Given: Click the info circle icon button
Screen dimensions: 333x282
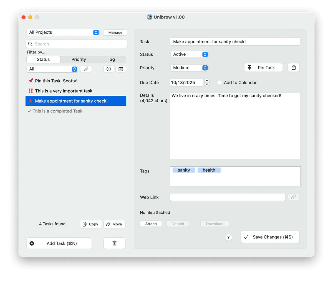Looking at the screenshot, I should tap(109, 69).
